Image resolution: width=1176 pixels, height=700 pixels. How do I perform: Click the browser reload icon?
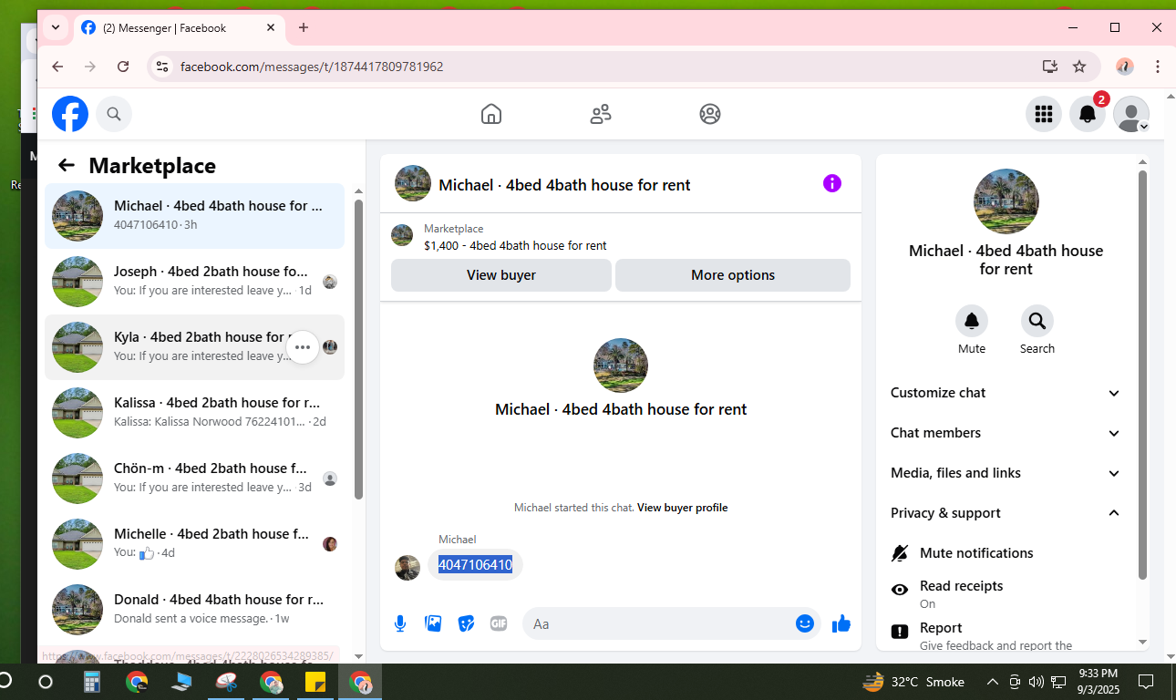click(123, 67)
